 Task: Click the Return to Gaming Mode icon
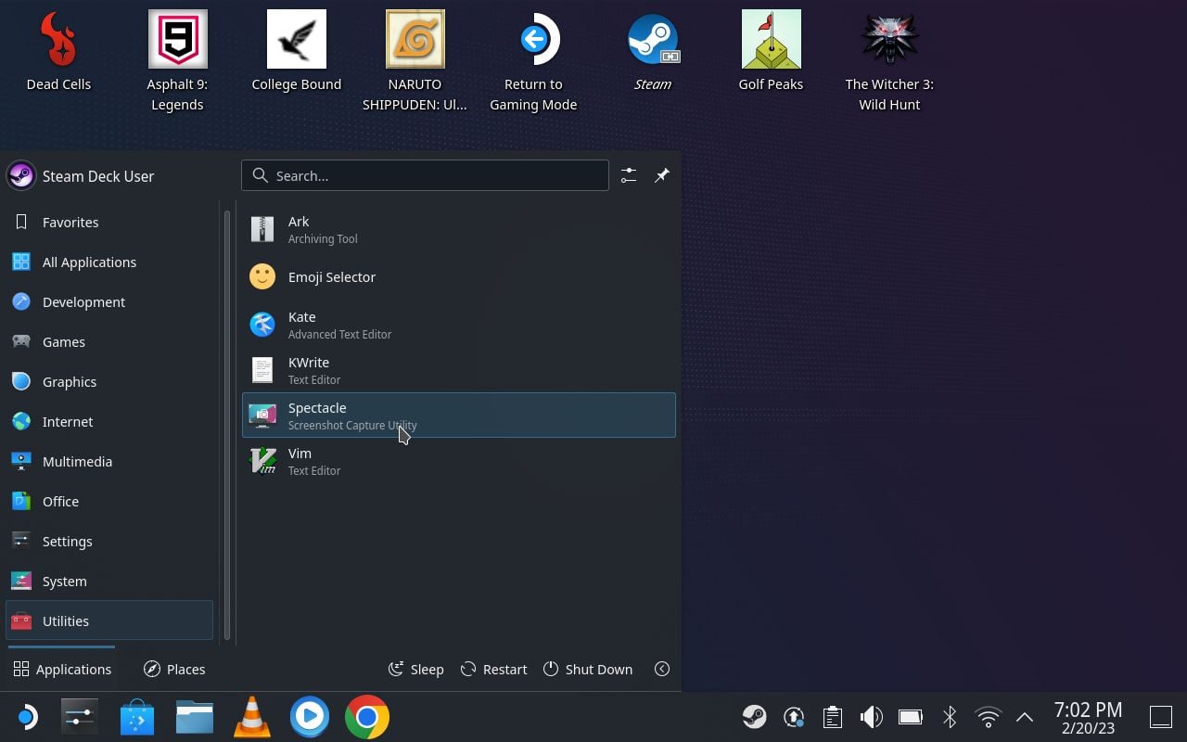click(x=533, y=61)
